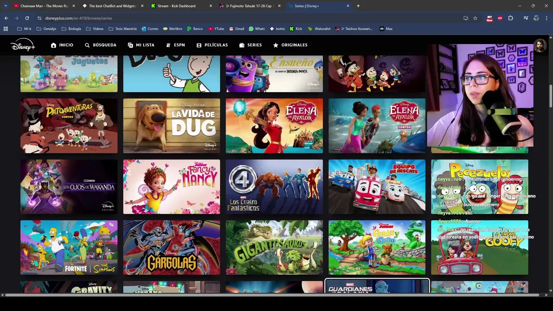Expand the Biología bookmark folder
The image size is (553, 311).
(71, 29)
